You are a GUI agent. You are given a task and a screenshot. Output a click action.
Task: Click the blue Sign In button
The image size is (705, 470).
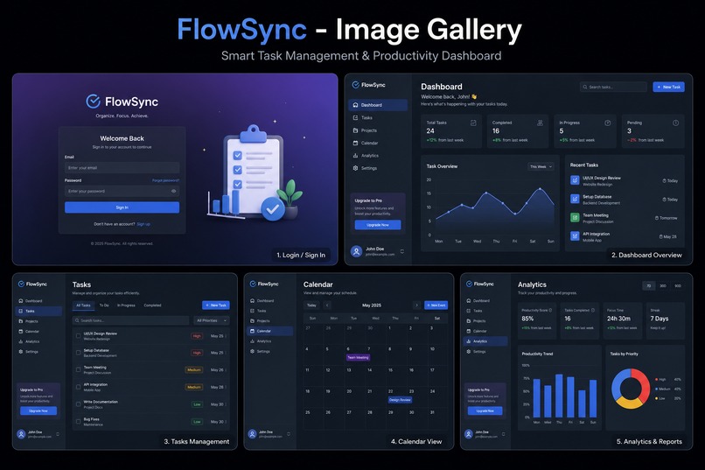point(122,207)
